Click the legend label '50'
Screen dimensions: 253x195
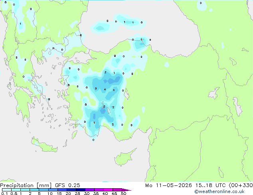pyautogui.click(x=123, y=193)
